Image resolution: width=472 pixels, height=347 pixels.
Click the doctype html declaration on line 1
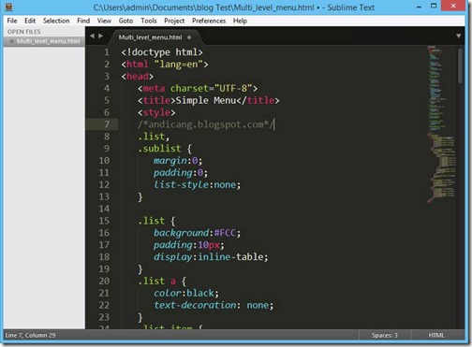(162, 52)
